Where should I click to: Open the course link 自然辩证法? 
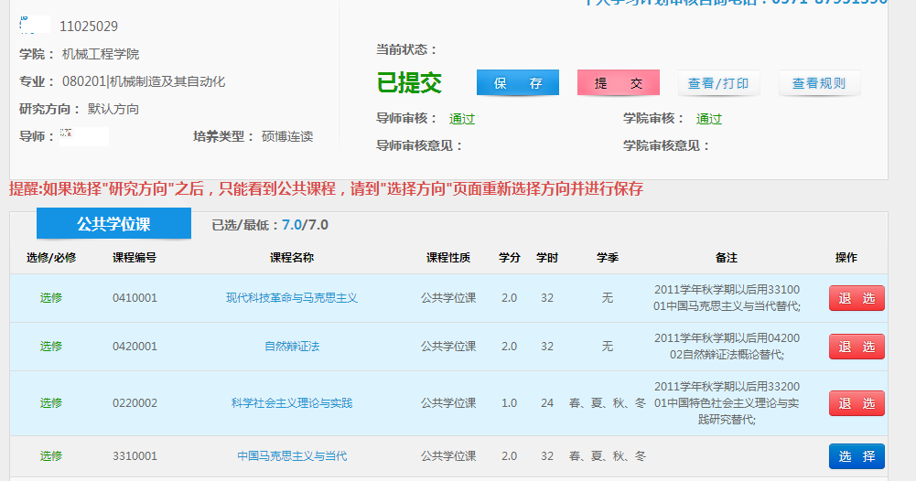292,347
